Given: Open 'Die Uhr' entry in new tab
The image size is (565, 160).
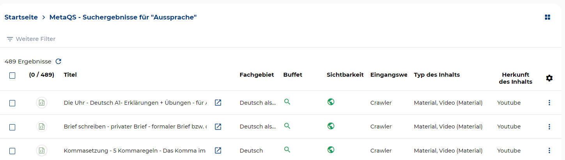Looking at the screenshot, I should point(218,103).
